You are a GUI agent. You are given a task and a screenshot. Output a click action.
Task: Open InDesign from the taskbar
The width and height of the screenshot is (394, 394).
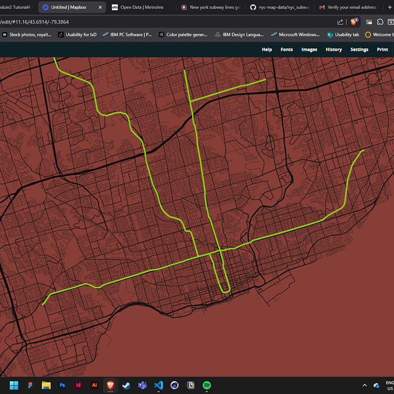[78, 385]
